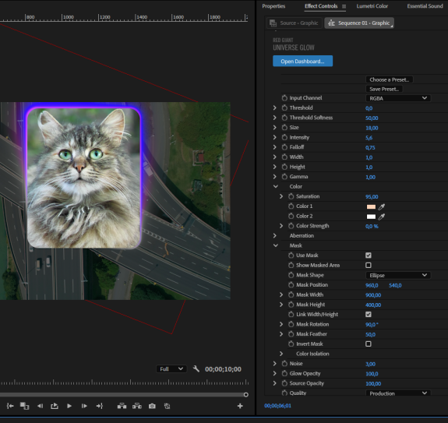Open Quality Production dropdown
Screen dimensions: 448x423
[x=398, y=393]
